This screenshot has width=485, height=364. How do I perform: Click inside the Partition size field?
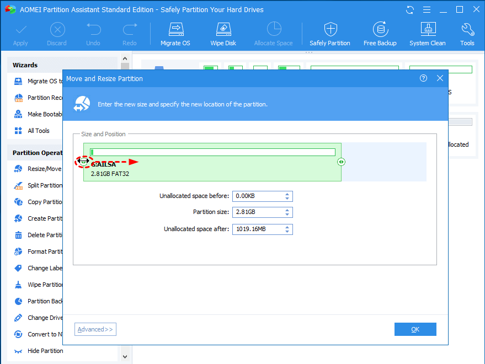click(257, 212)
